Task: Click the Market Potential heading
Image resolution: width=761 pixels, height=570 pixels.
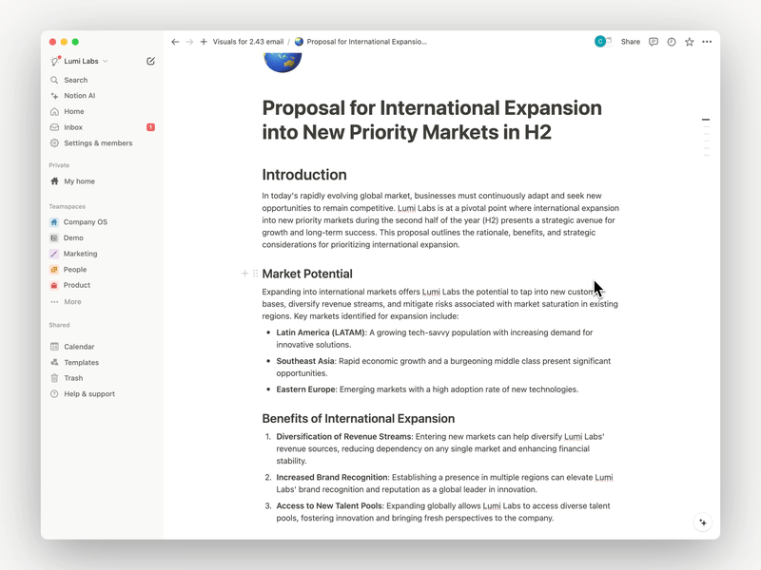Action: point(307,274)
